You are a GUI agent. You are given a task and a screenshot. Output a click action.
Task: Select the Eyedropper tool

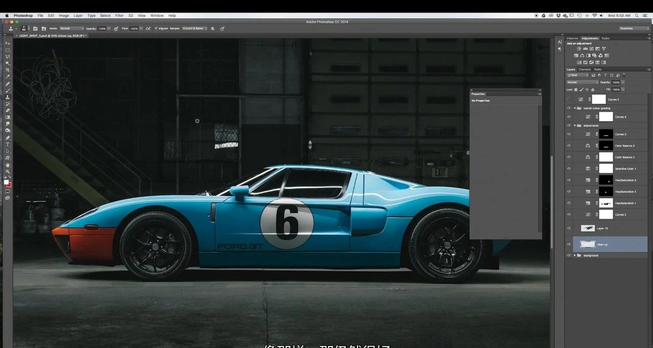(x=8, y=76)
